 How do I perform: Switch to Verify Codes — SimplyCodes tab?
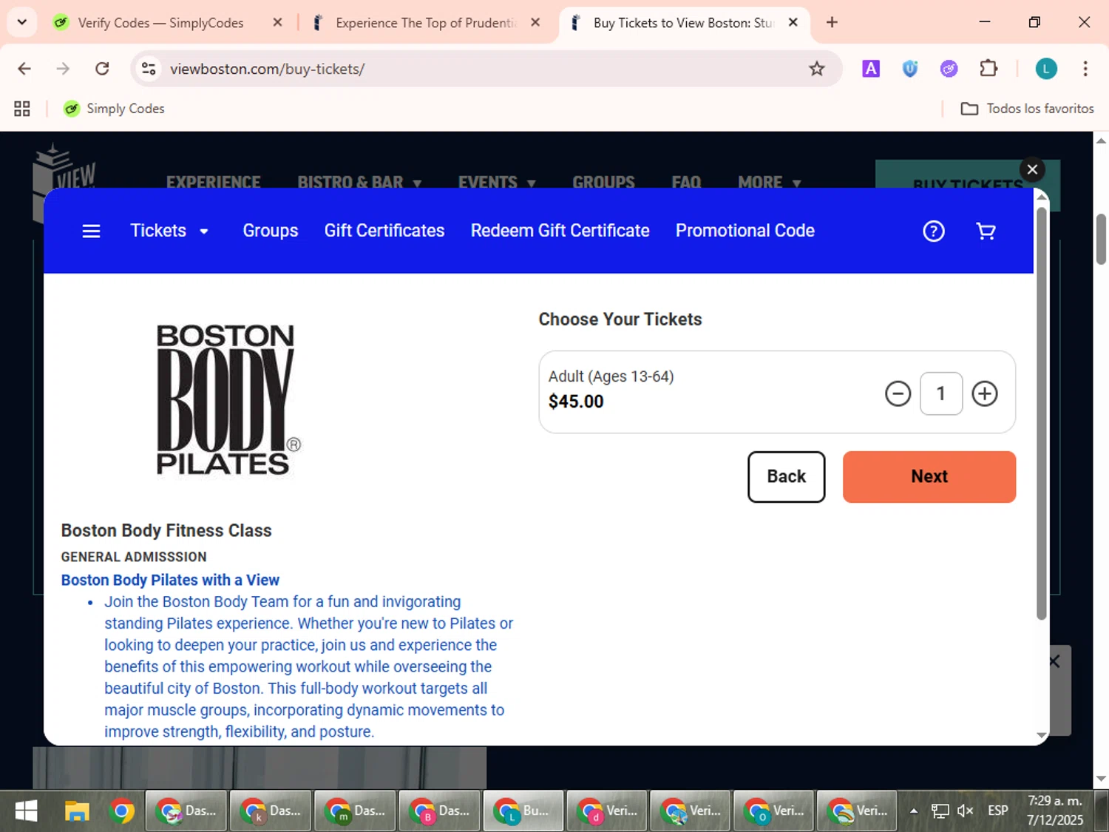pos(160,23)
